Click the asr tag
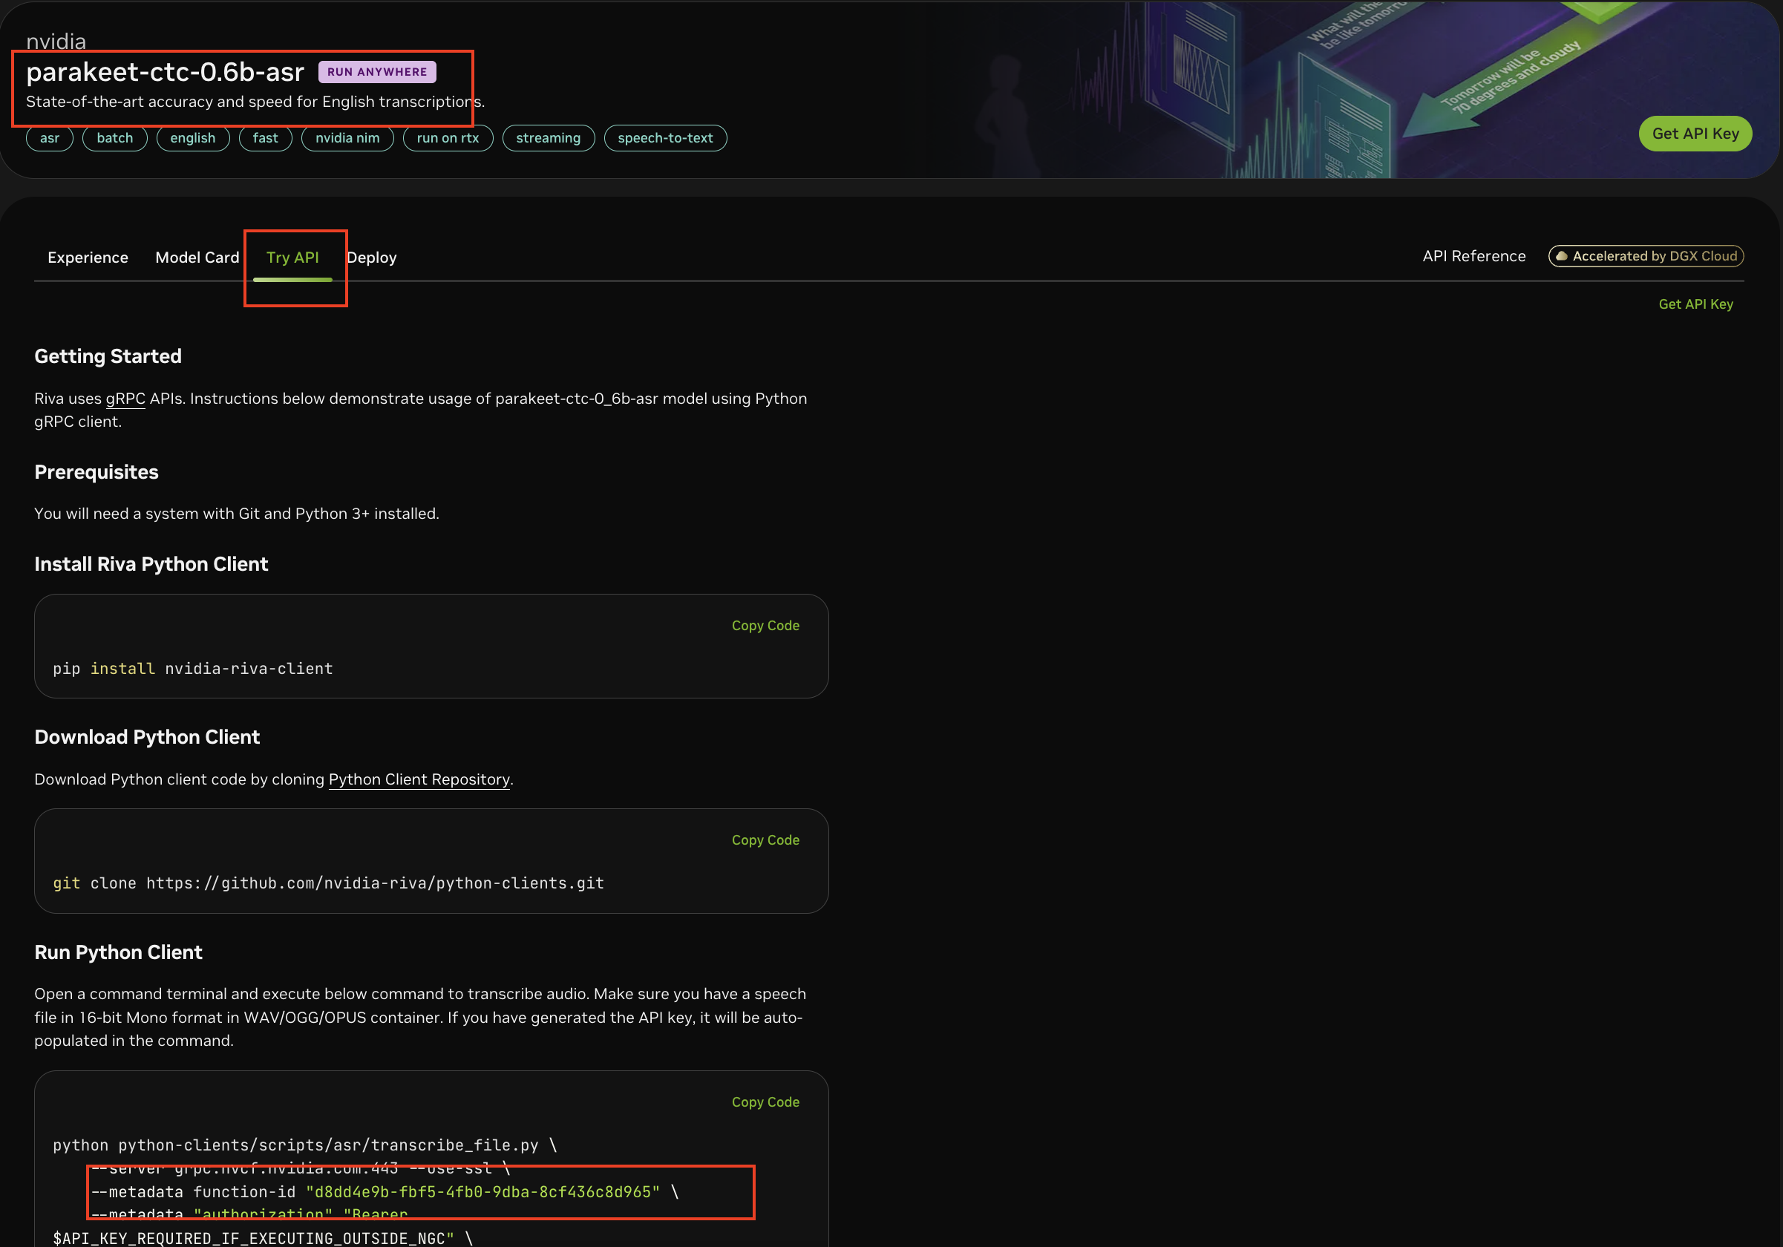The width and height of the screenshot is (1783, 1247). click(50, 138)
